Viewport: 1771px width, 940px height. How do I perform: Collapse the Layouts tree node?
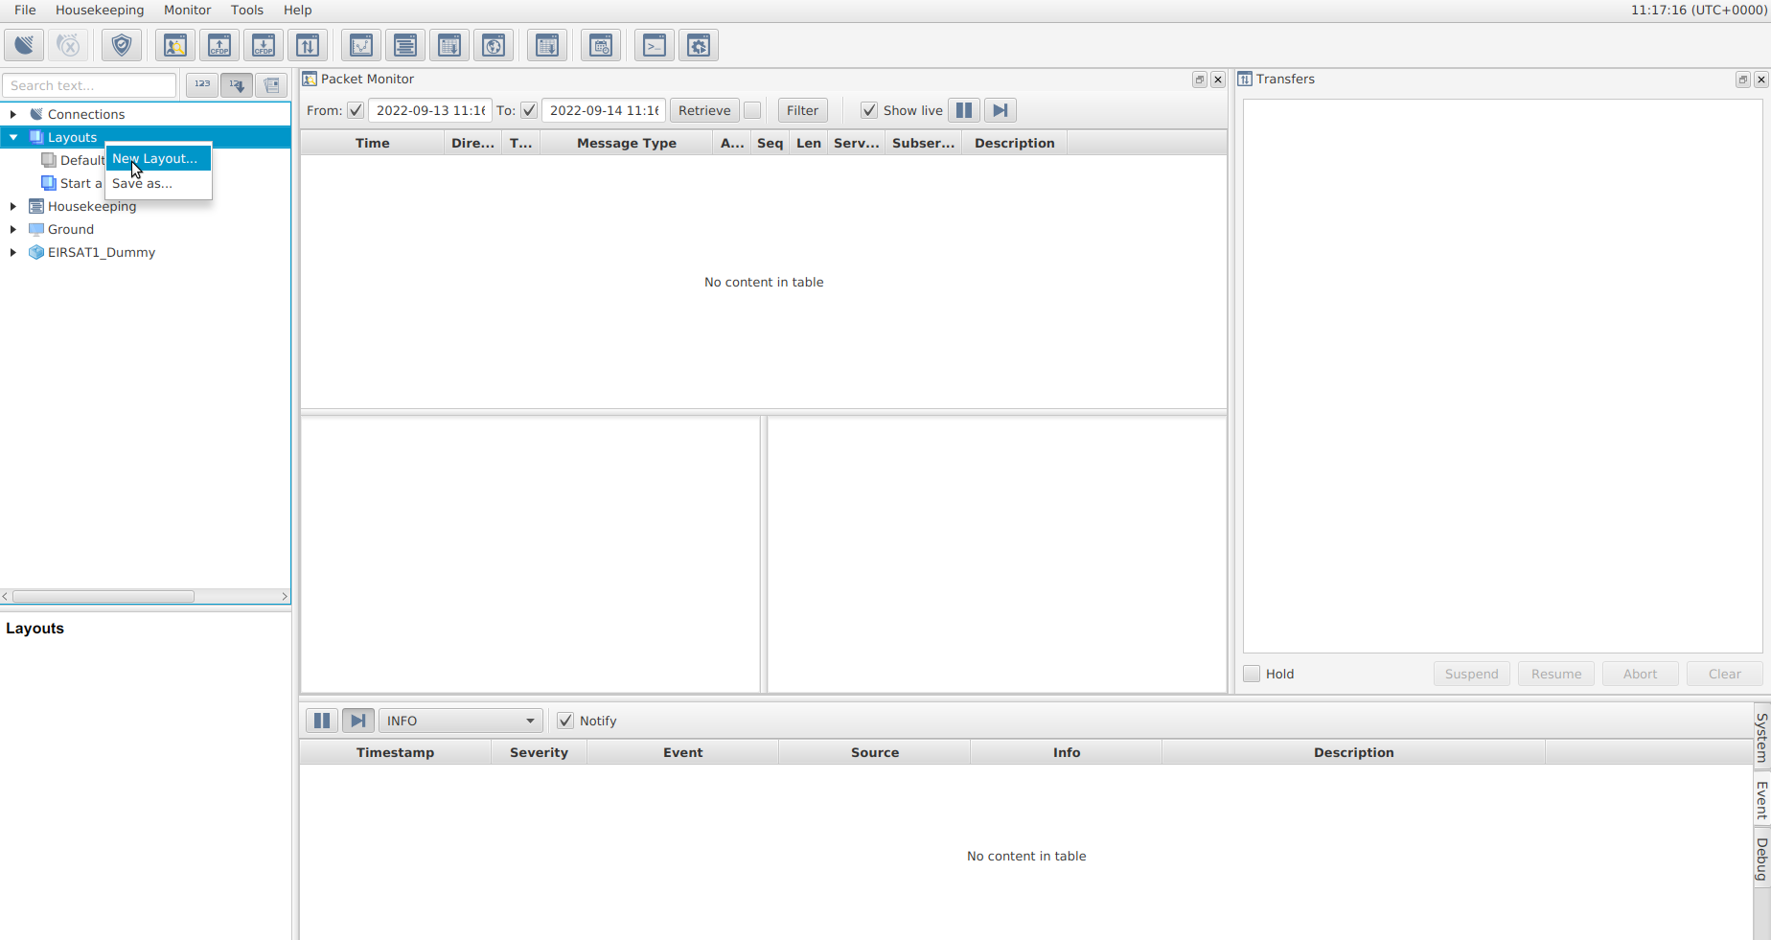[x=13, y=137]
